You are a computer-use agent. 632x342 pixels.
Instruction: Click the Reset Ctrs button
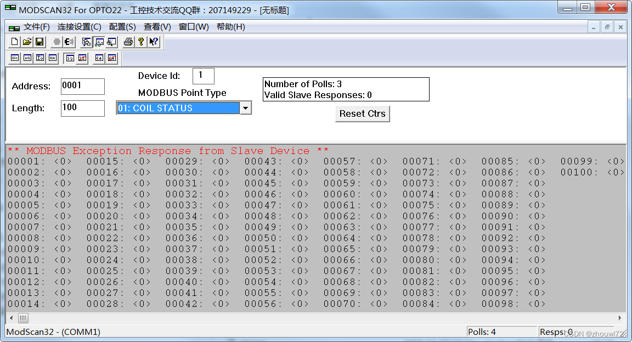click(x=362, y=113)
